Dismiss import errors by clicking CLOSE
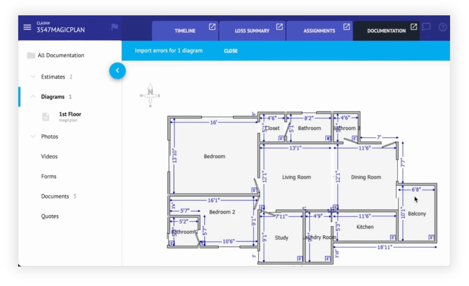The image size is (469, 286). click(231, 51)
